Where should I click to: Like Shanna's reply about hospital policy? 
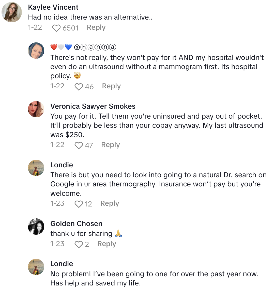[79, 87]
